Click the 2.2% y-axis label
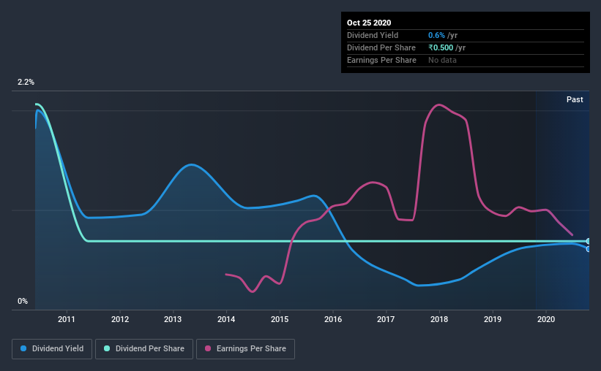This screenshot has height=371, width=601. [x=26, y=83]
